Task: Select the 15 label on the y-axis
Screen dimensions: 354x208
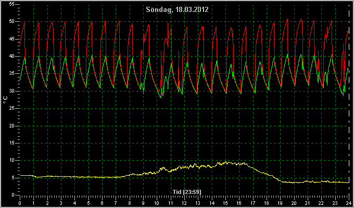Action: (12, 143)
